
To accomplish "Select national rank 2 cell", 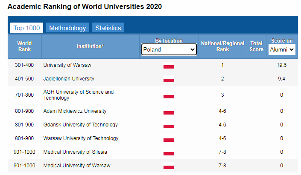I will click(x=222, y=79).
